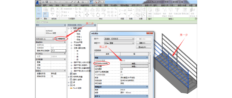Click 编辑 button for 栏杆位置
The width and height of the screenshot is (232, 98).
click(x=134, y=66)
